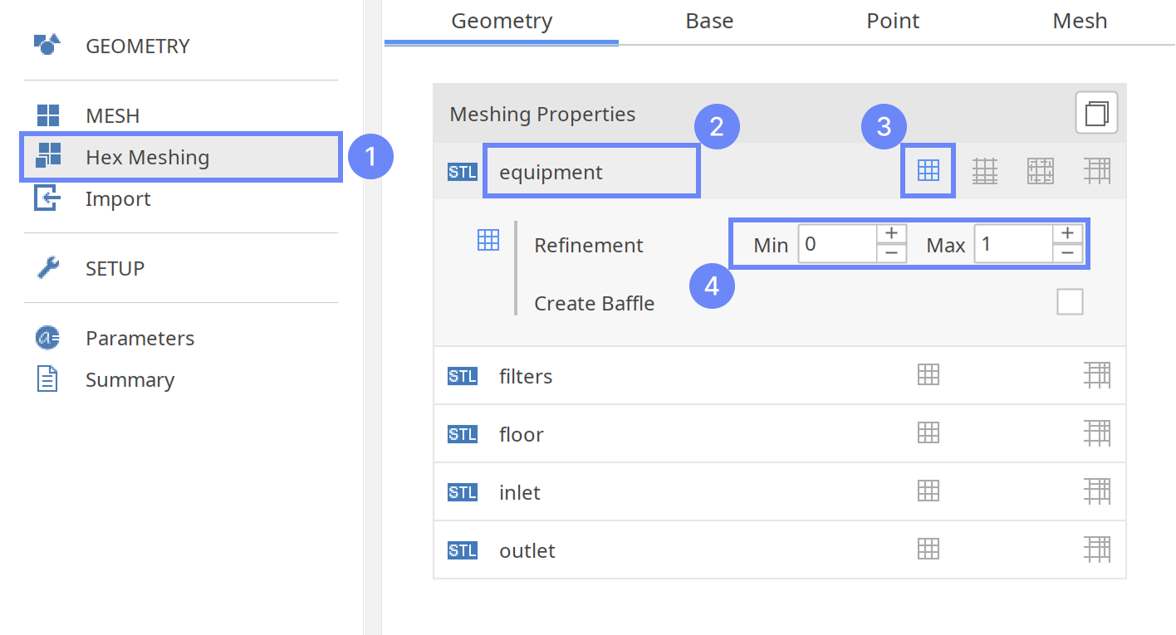This screenshot has width=1176, height=635.
Task: Open the Import section in sidebar
Action: [x=118, y=199]
